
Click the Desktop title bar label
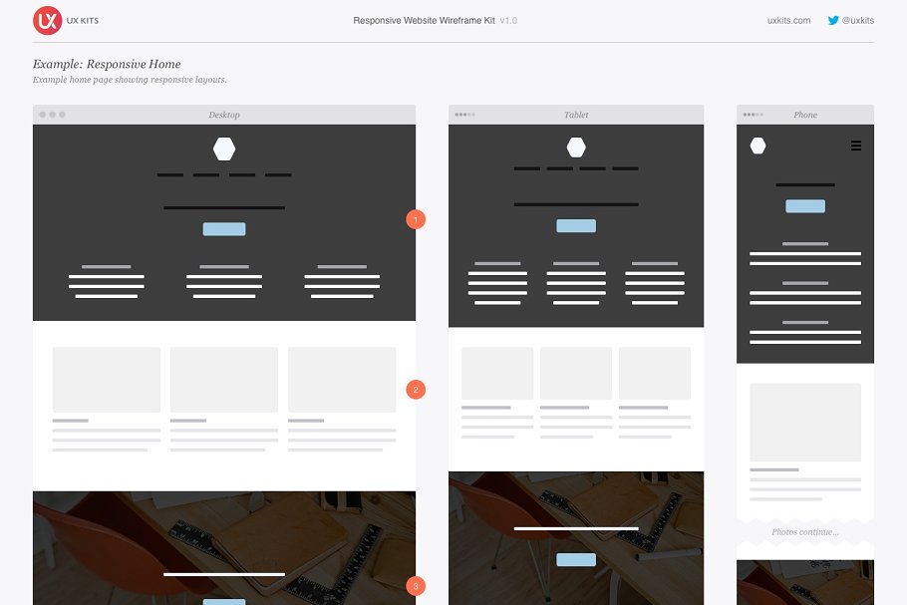click(x=224, y=115)
